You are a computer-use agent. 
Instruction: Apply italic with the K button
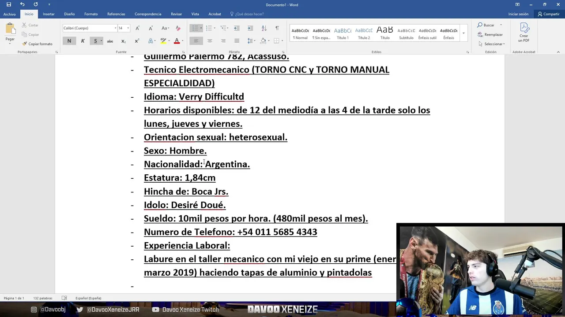(83, 41)
